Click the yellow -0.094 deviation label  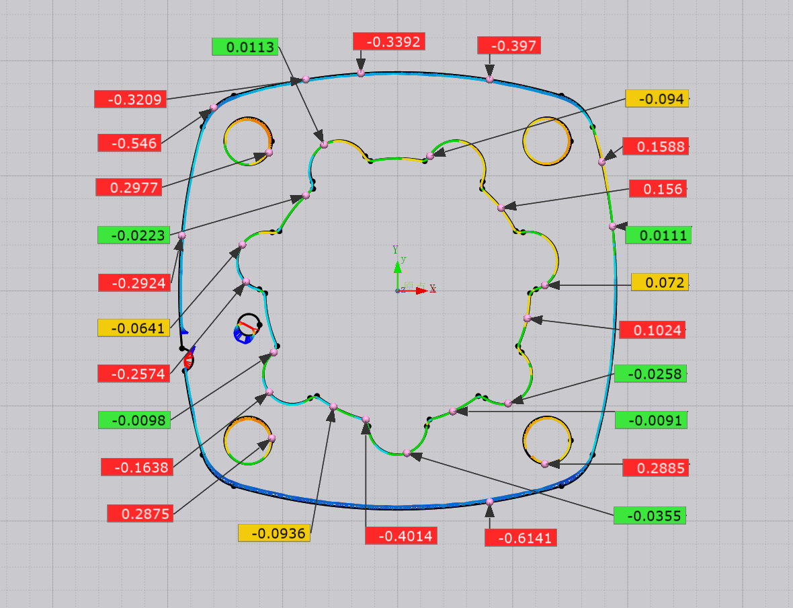(657, 99)
